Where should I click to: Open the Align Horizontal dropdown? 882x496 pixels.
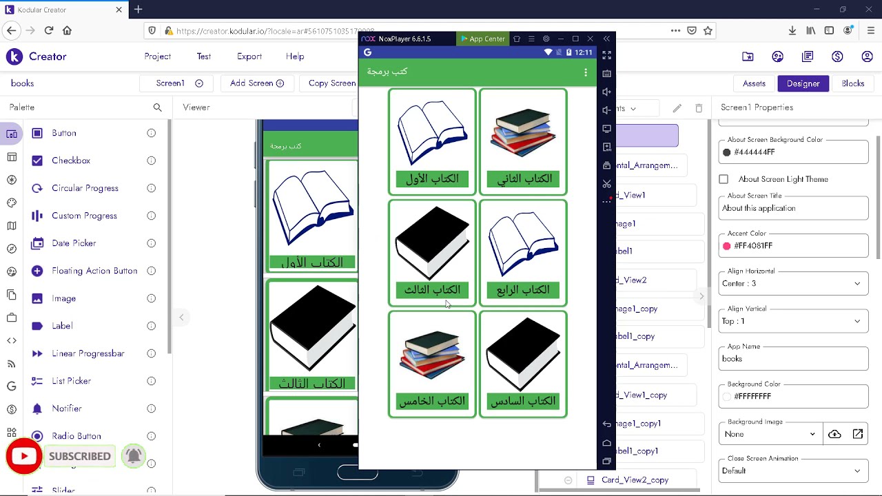[x=794, y=283]
